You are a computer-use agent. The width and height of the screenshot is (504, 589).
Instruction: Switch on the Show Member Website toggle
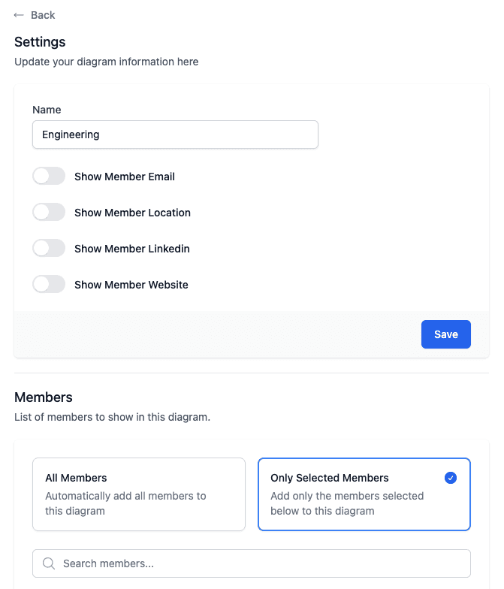49,285
